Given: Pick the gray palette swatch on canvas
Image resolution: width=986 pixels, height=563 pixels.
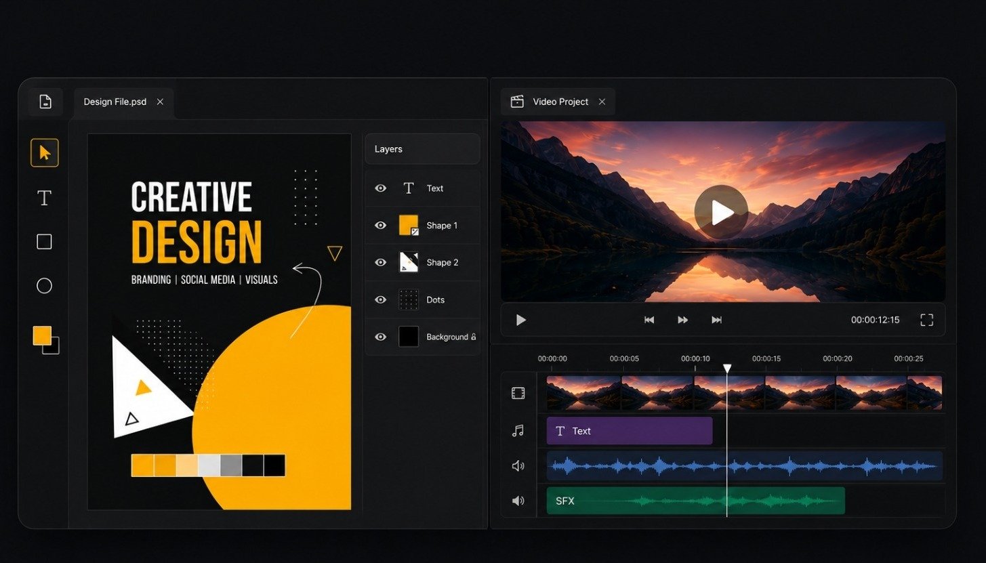Looking at the screenshot, I should coord(230,465).
